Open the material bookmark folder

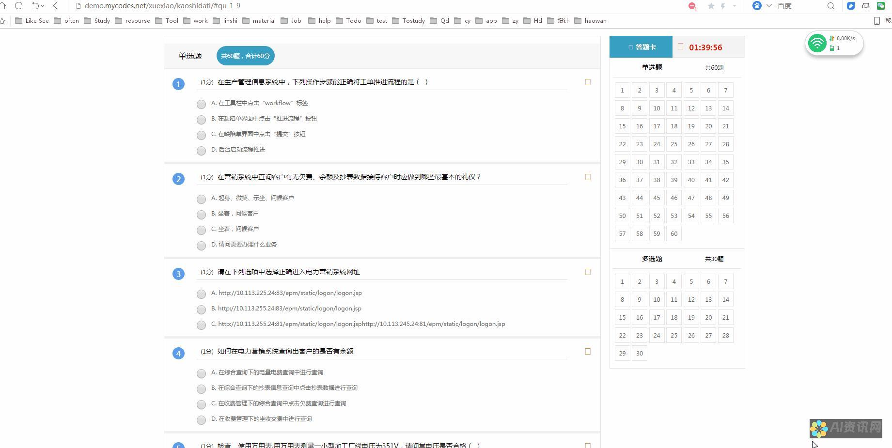259,21
